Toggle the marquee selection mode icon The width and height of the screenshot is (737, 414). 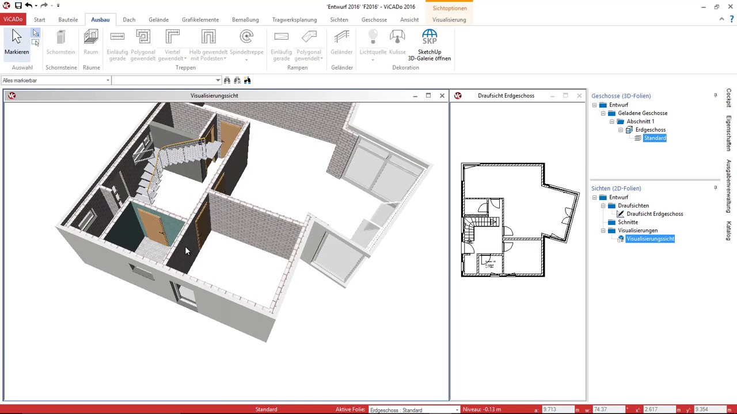(x=36, y=43)
